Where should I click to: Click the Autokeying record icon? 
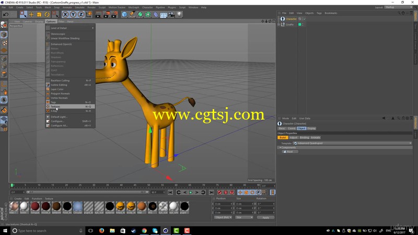click(x=226, y=192)
